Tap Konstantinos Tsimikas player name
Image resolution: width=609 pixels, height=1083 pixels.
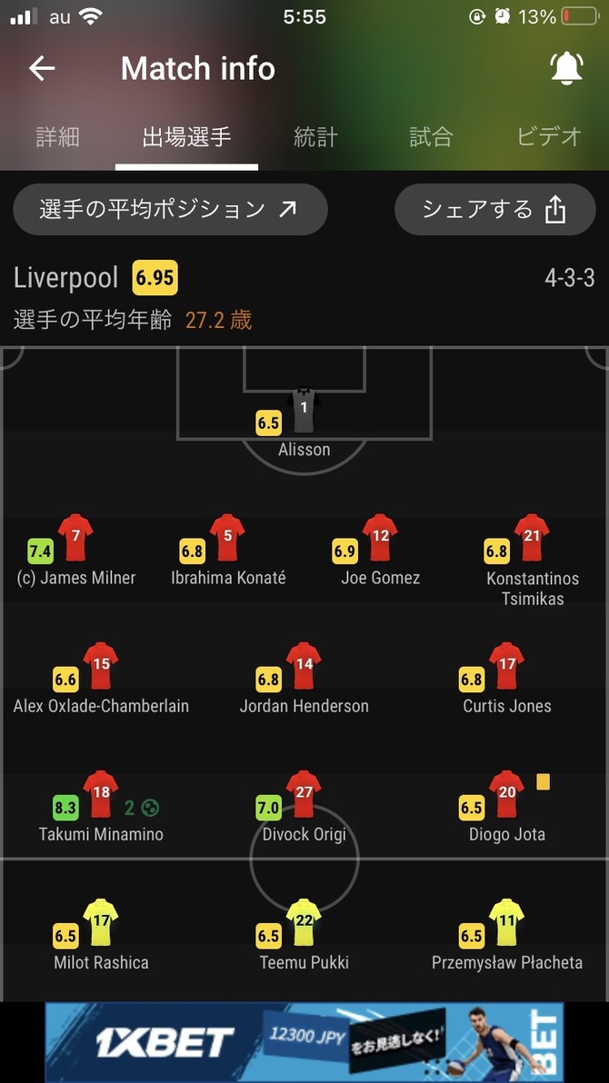click(533, 589)
